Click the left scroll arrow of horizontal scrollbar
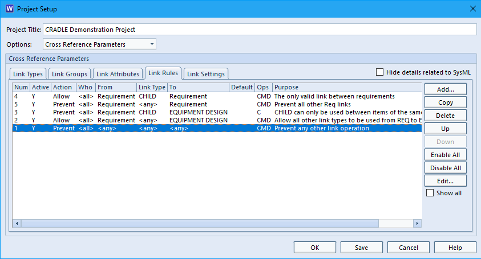Screen dimensions: 481x259 click(x=17, y=224)
